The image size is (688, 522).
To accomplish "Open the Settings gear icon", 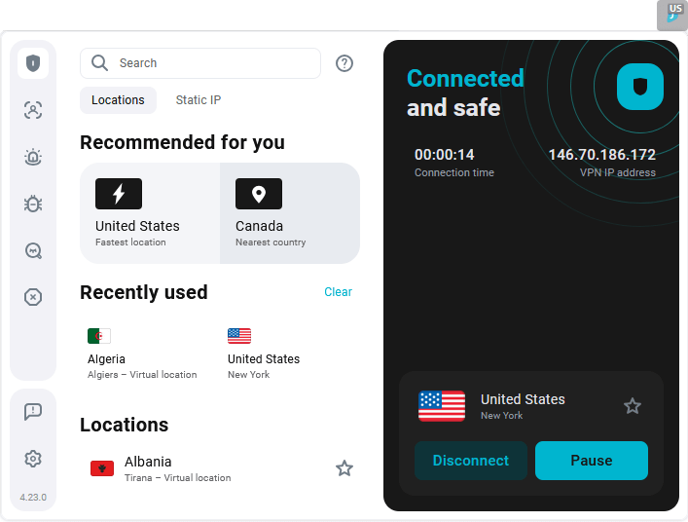I will pyautogui.click(x=33, y=459).
